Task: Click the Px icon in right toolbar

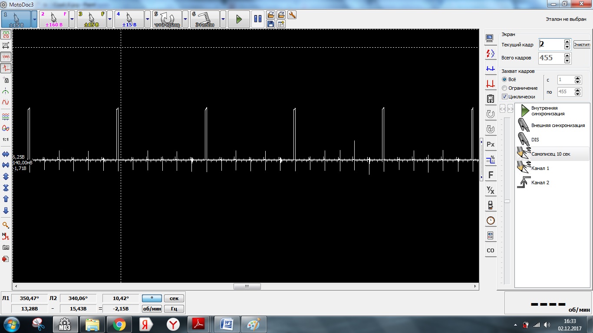Action: tap(491, 144)
